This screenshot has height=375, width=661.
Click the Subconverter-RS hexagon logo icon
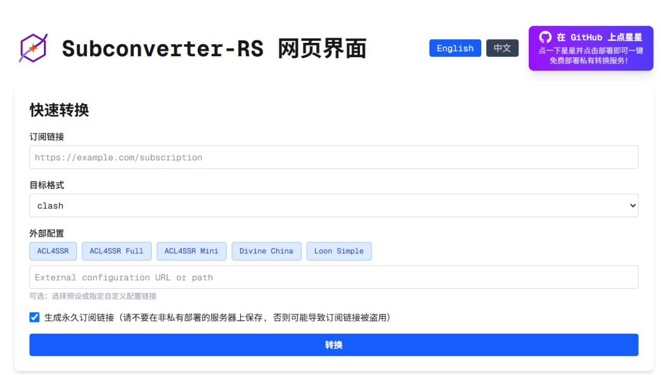34,48
